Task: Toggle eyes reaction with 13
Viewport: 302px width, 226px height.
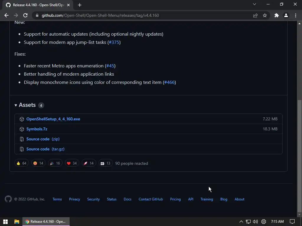Action: [x=106, y=163]
